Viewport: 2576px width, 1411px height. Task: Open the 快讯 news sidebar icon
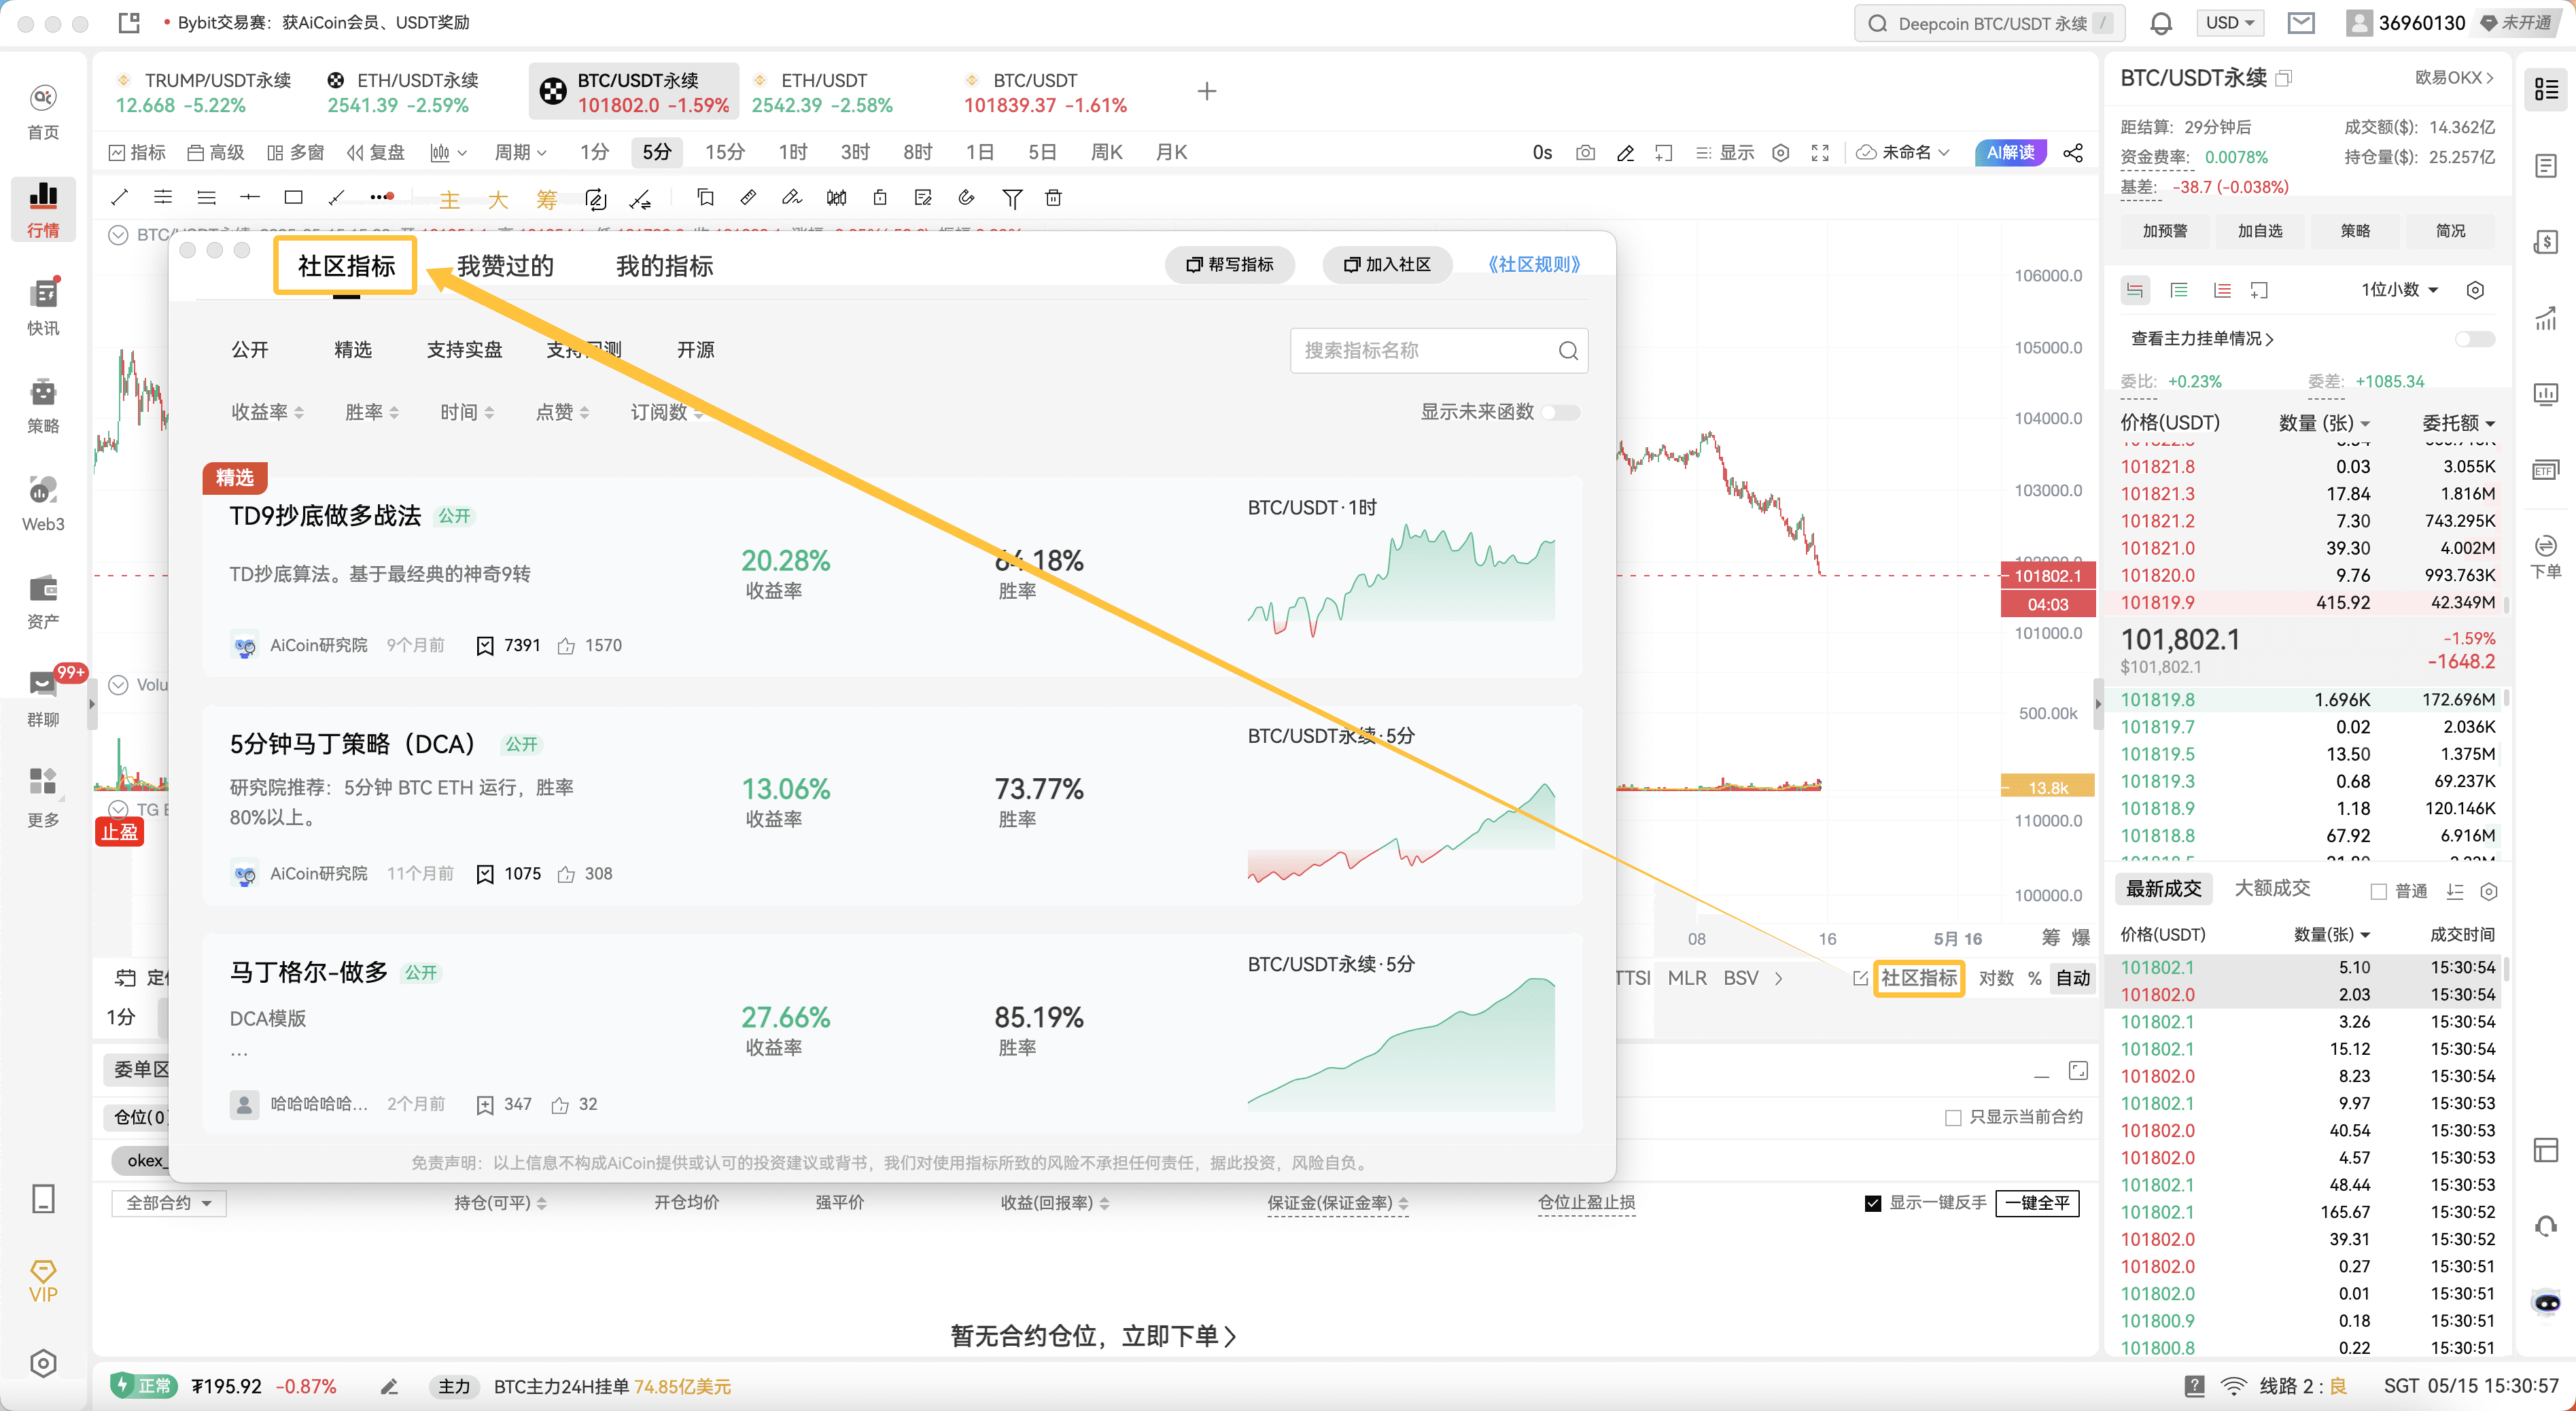click(x=43, y=306)
